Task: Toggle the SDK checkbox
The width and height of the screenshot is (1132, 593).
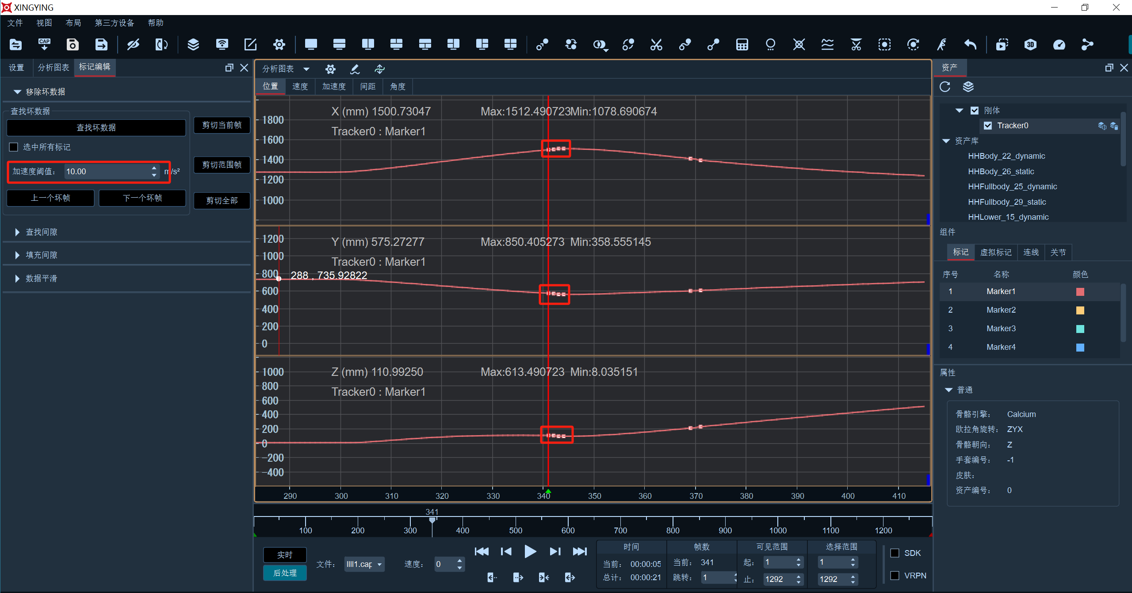Action: pos(895,553)
